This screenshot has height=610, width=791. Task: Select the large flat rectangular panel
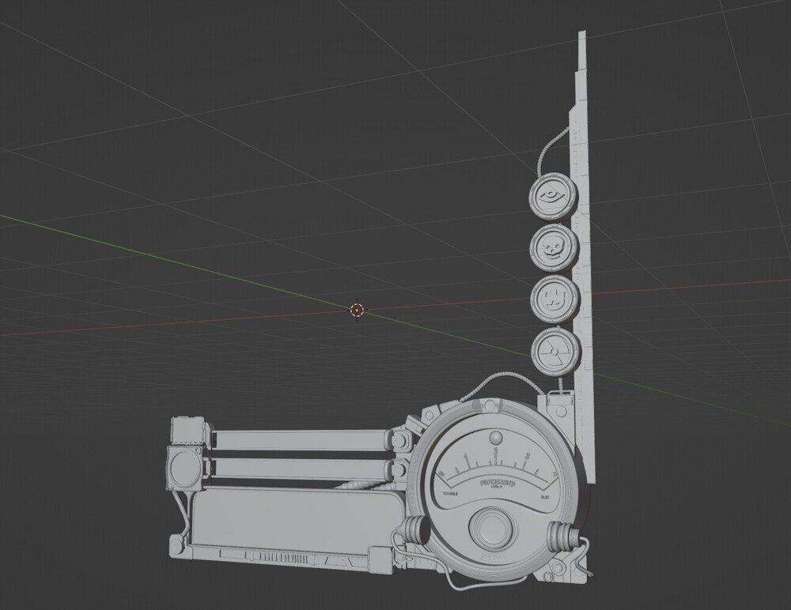[297, 518]
